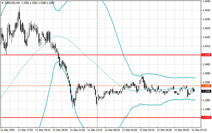Click the 12 Dec 04:35 time axis label

[164, 130]
